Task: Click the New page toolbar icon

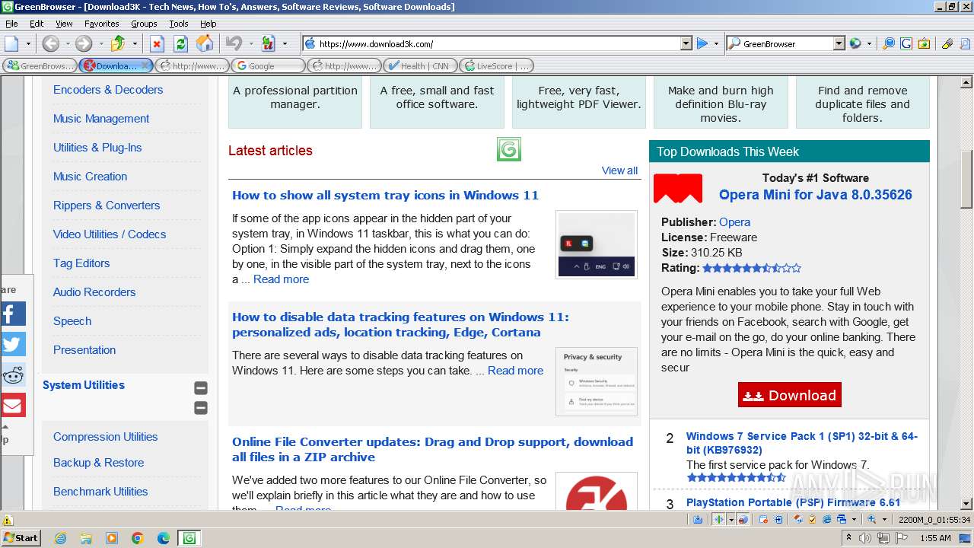Action: 12,43
